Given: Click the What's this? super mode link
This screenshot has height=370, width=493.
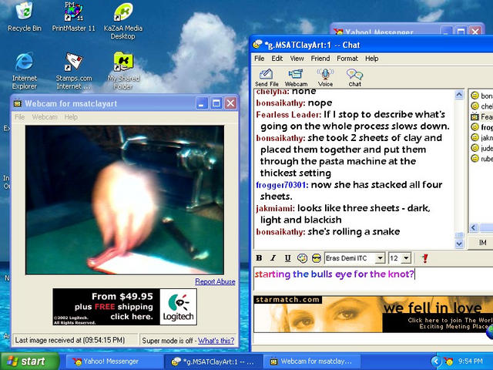Looking at the screenshot, I should (216, 341).
